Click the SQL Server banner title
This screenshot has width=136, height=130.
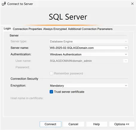[x=68, y=17]
